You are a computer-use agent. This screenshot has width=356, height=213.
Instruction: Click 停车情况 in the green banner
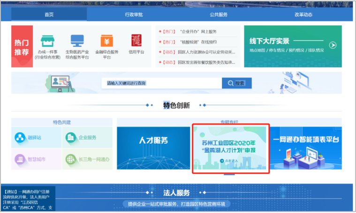(x=277, y=50)
